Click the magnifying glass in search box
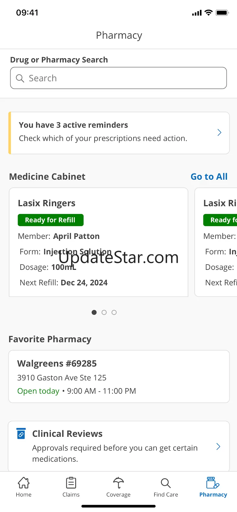 pyautogui.click(x=20, y=78)
